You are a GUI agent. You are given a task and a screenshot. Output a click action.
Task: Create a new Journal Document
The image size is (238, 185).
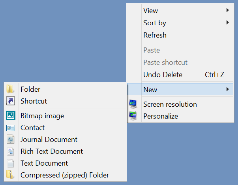[x=66, y=140]
